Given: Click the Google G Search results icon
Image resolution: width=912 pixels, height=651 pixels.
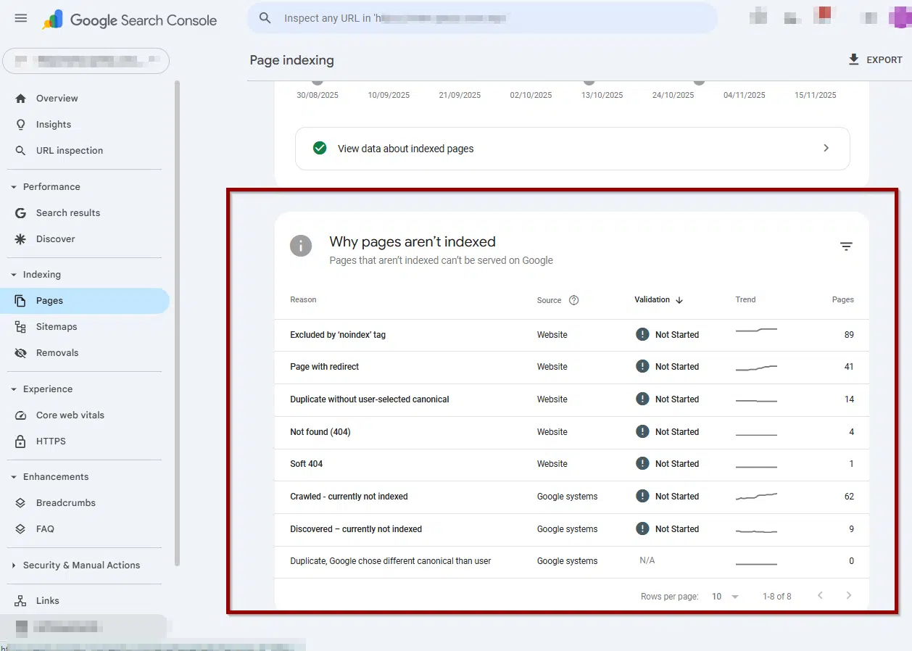Looking at the screenshot, I should pyautogui.click(x=20, y=213).
